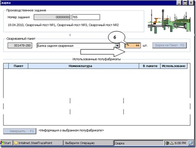Click the tray icon right of the clock

point(191,143)
